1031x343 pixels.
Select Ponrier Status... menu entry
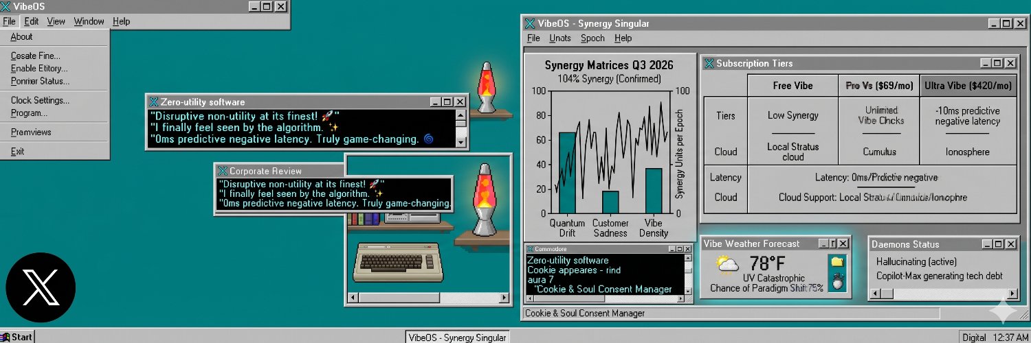[55, 81]
